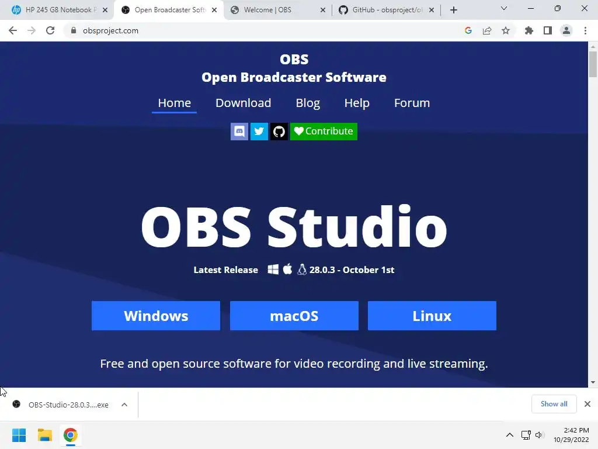The image size is (598, 449).
Task: Go to the Home nav link
Action: 174,103
